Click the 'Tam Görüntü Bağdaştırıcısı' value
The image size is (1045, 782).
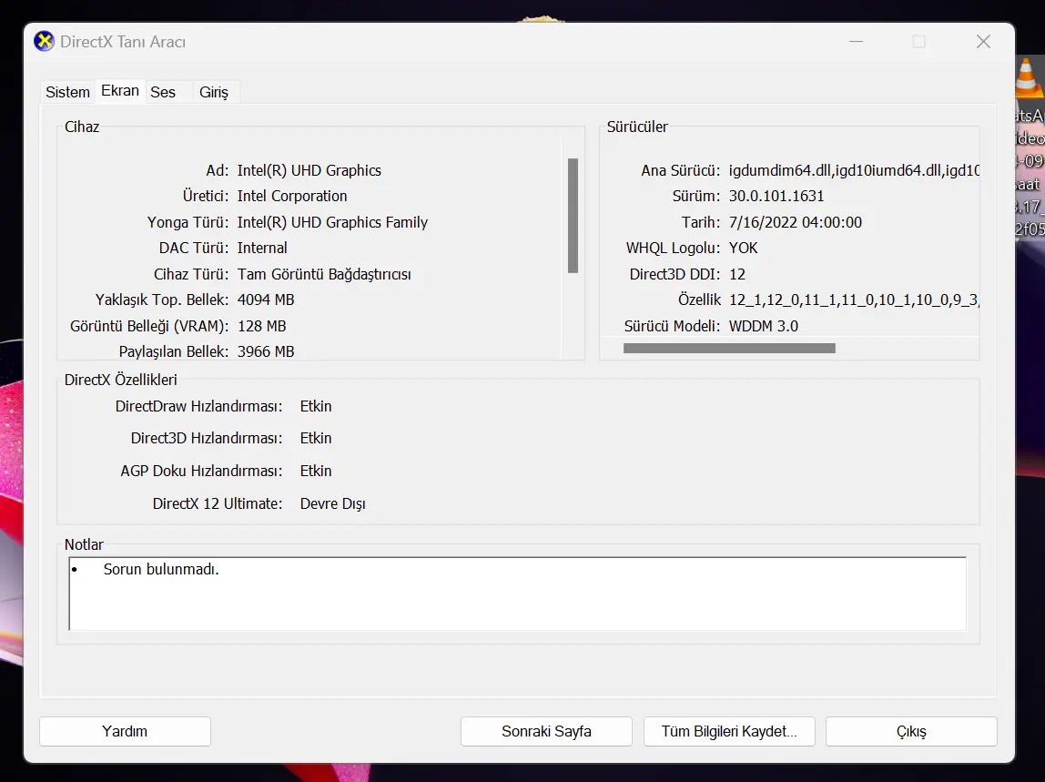[324, 275]
